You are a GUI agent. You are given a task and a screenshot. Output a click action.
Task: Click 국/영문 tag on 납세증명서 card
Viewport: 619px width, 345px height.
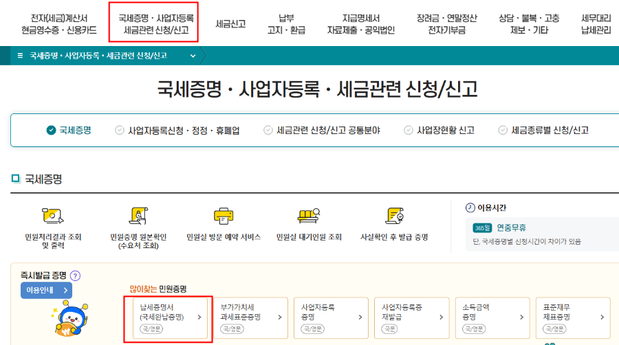151,329
